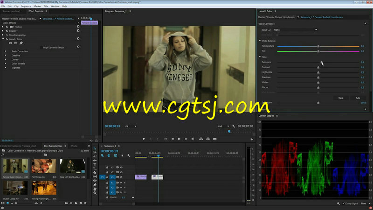
Task: Expand the Color Wheels group
Action: click(x=5, y=63)
